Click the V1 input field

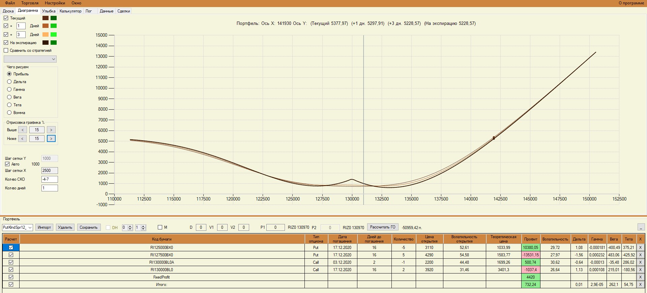pos(222,227)
